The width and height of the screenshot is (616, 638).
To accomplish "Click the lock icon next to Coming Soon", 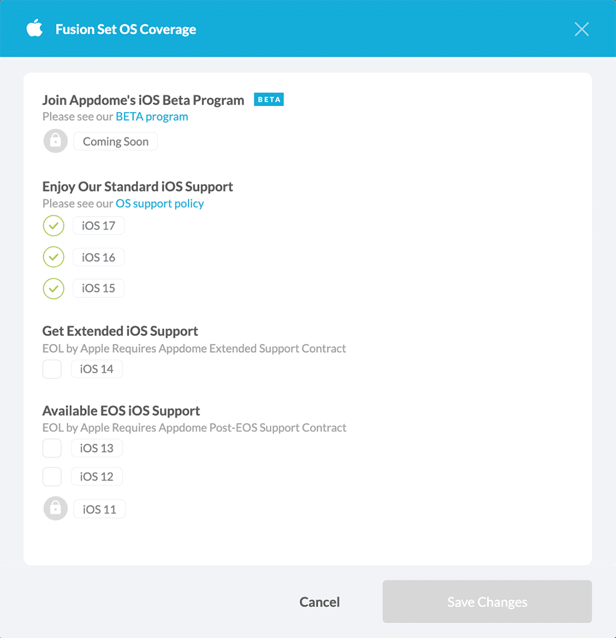I will point(55,141).
